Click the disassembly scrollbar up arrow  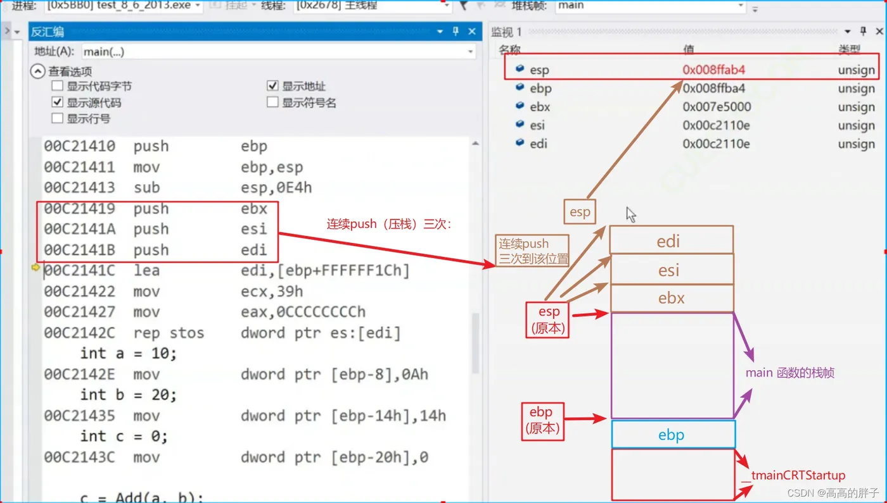475,144
